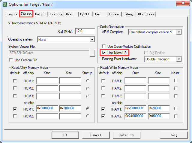Click the RAM2 Size field
Viewport: 192px width, 143px height.
pos(159,88)
